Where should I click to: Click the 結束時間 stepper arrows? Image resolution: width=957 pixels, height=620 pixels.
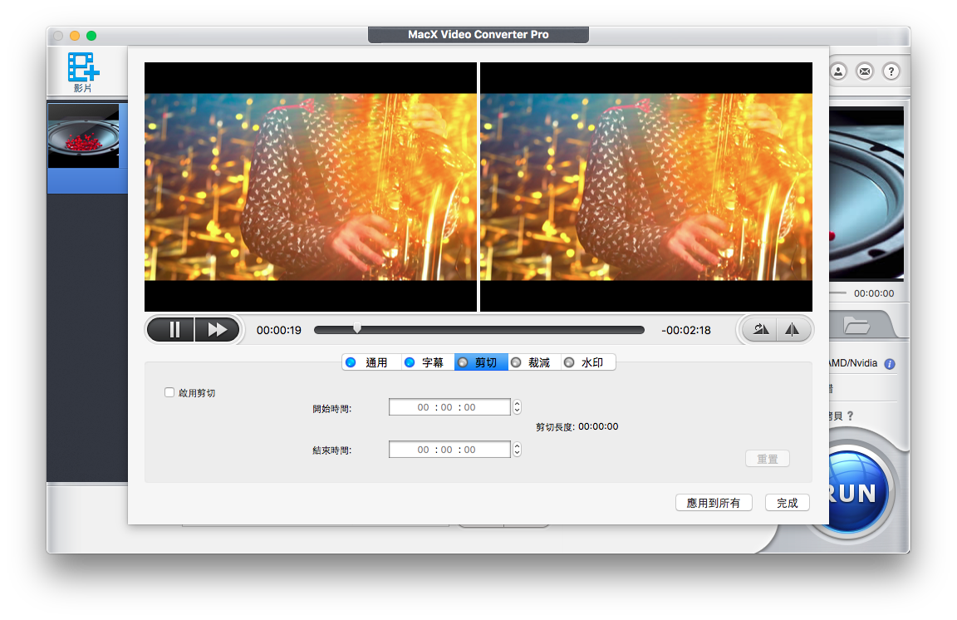517,450
